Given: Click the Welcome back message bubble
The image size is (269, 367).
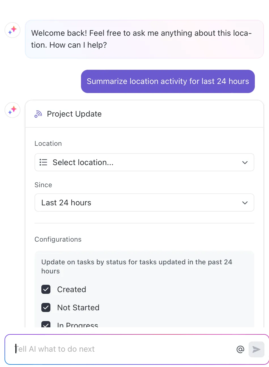Looking at the screenshot, I should tap(144, 39).
